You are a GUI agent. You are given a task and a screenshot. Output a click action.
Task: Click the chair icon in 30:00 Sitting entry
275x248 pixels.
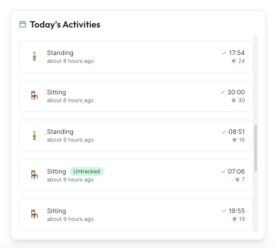(x=35, y=96)
